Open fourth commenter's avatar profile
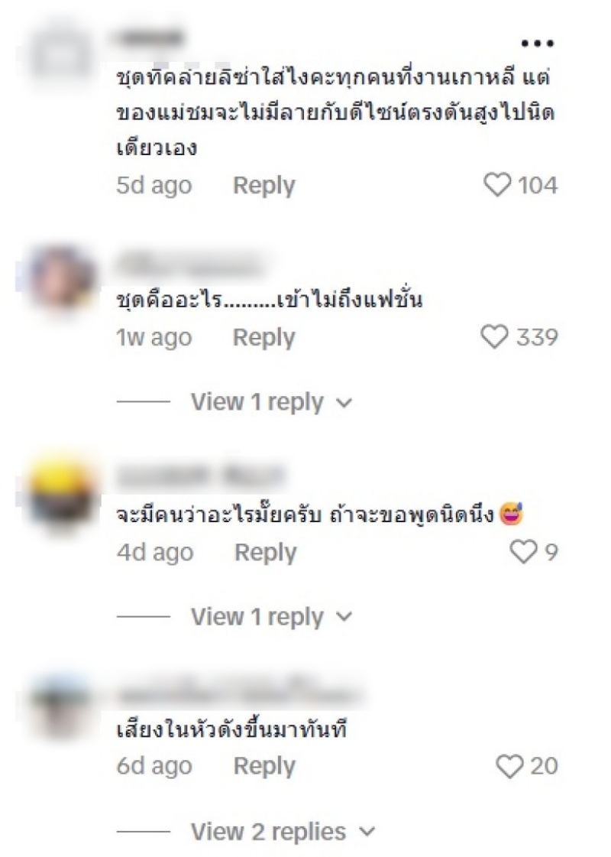The width and height of the screenshot is (611, 857). [x=61, y=705]
